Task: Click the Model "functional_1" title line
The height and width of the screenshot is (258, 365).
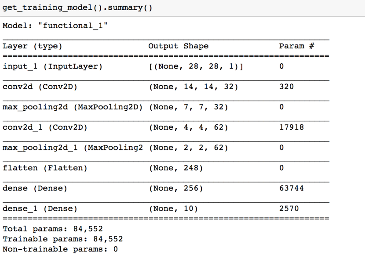Action: coord(55,25)
